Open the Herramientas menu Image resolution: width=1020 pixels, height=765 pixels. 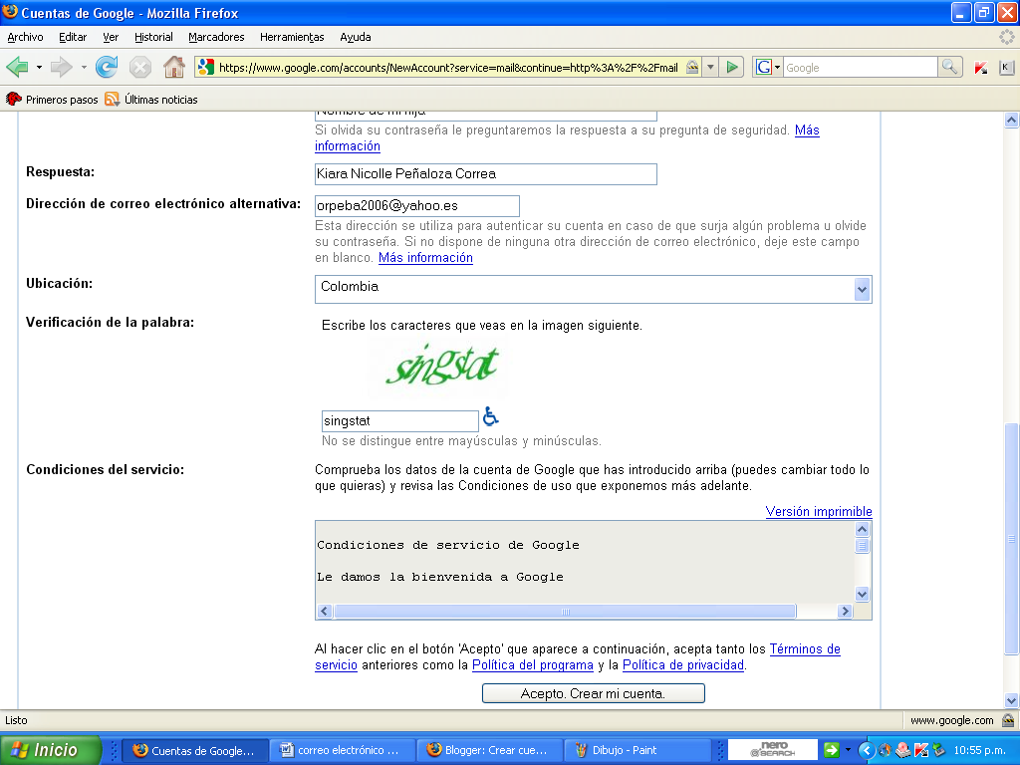[292, 37]
